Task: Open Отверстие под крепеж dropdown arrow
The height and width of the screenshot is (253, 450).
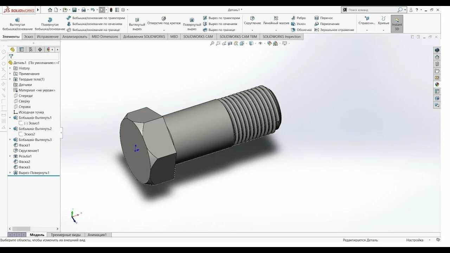Action: click(164, 31)
